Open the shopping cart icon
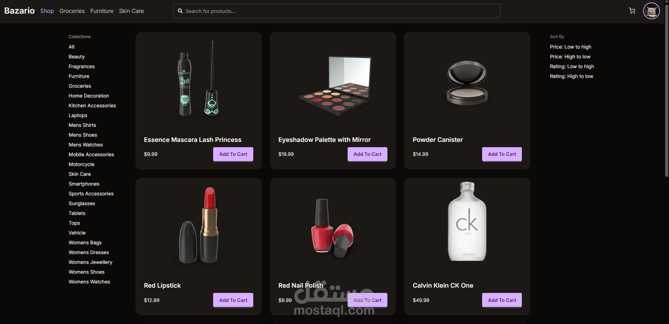 (x=632, y=11)
